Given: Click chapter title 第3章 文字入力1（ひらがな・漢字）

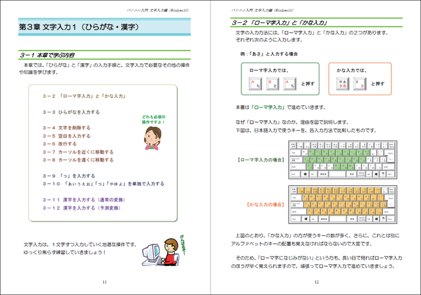Looking at the screenshot, I should 79,27.
